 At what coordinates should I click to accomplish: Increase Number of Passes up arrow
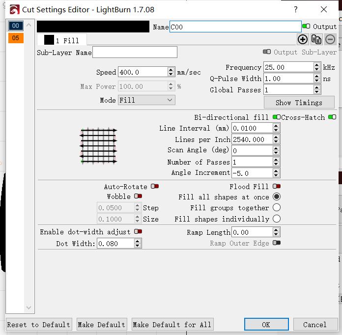click(x=276, y=160)
